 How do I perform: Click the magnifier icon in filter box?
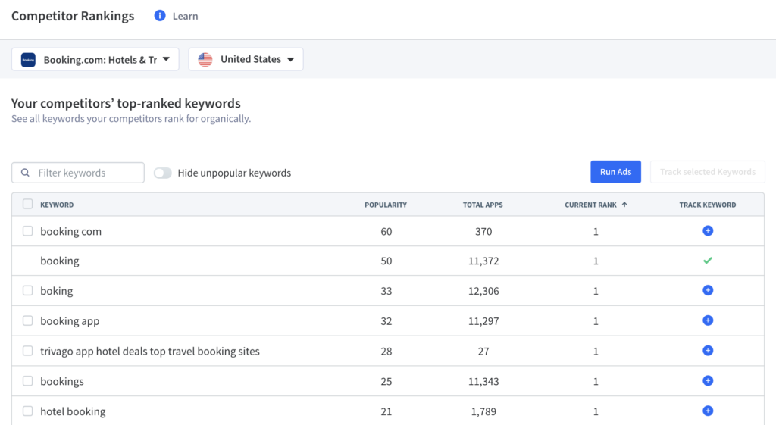tap(25, 173)
